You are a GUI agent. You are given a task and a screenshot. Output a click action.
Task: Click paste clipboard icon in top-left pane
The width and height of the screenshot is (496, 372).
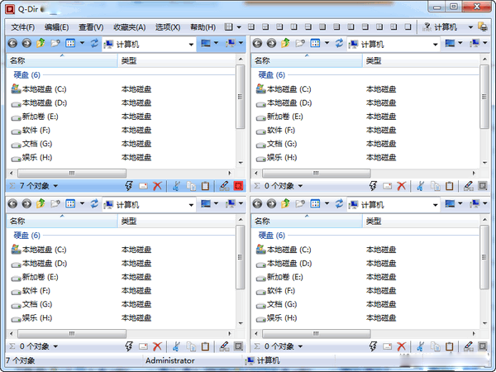pyautogui.click(x=205, y=186)
